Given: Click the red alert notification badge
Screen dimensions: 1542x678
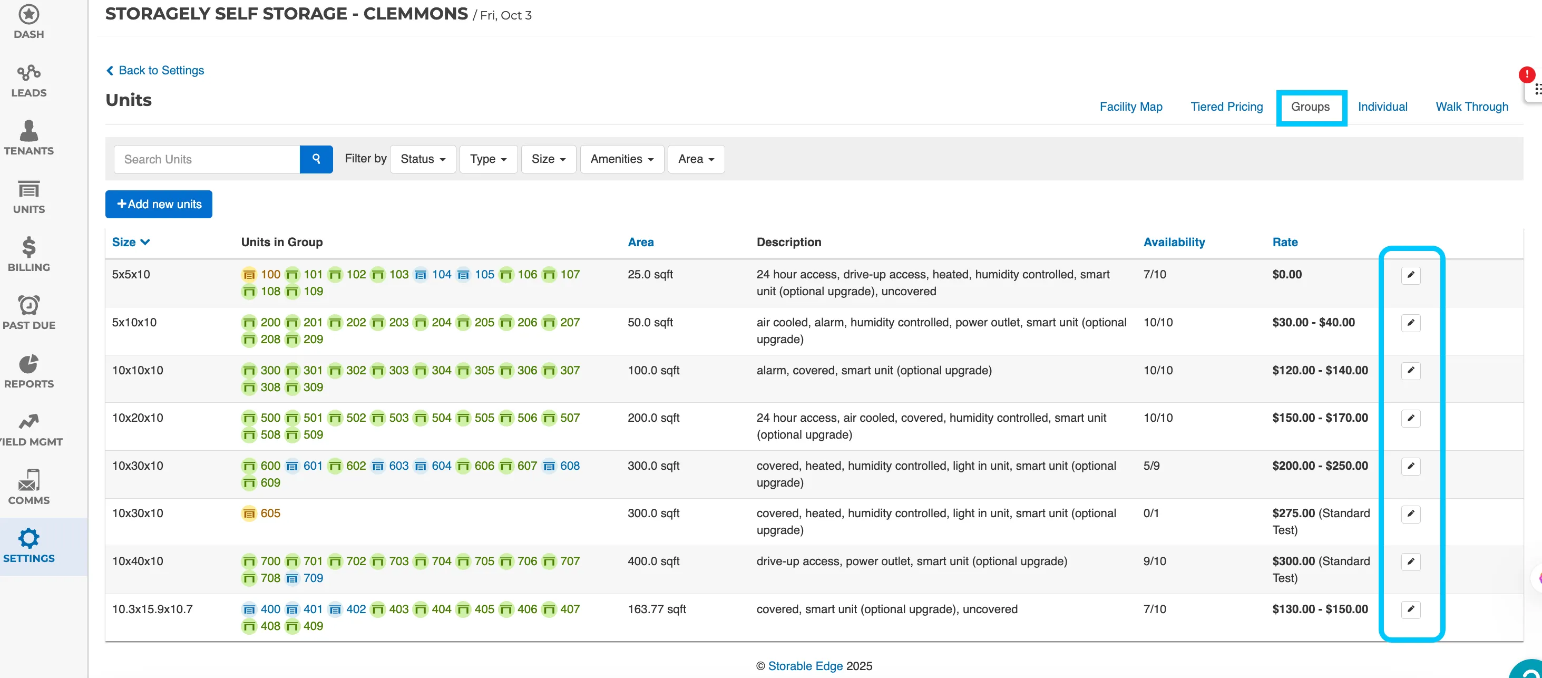Looking at the screenshot, I should point(1526,74).
